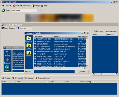Image resolution: width=119 pixels, height=97 pixels.
Task: Select the Public hub list icon
Action: coord(29,46)
